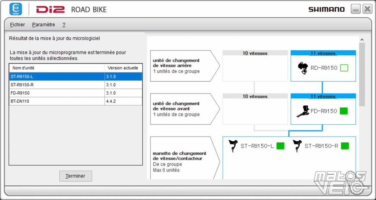Click the unité de changement de vitesse avant label

pos(176,106)
